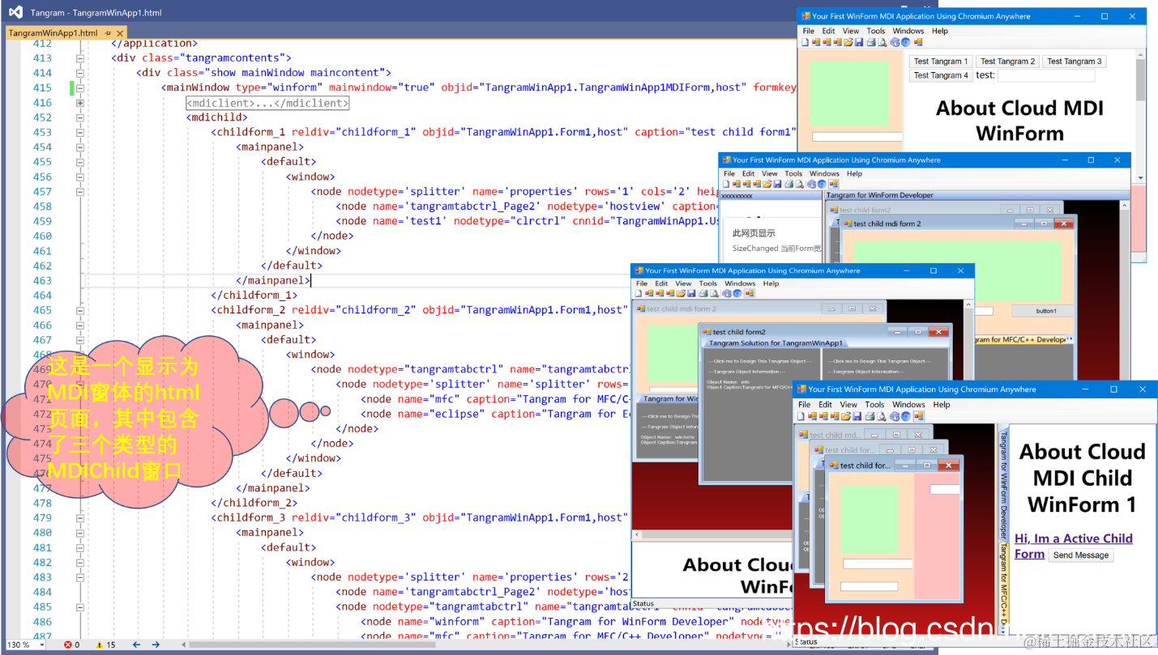Click Print Preview icon in top-right MDI window
The height and width of the screenshot is (655, 1158).
(x=882, y=42)
